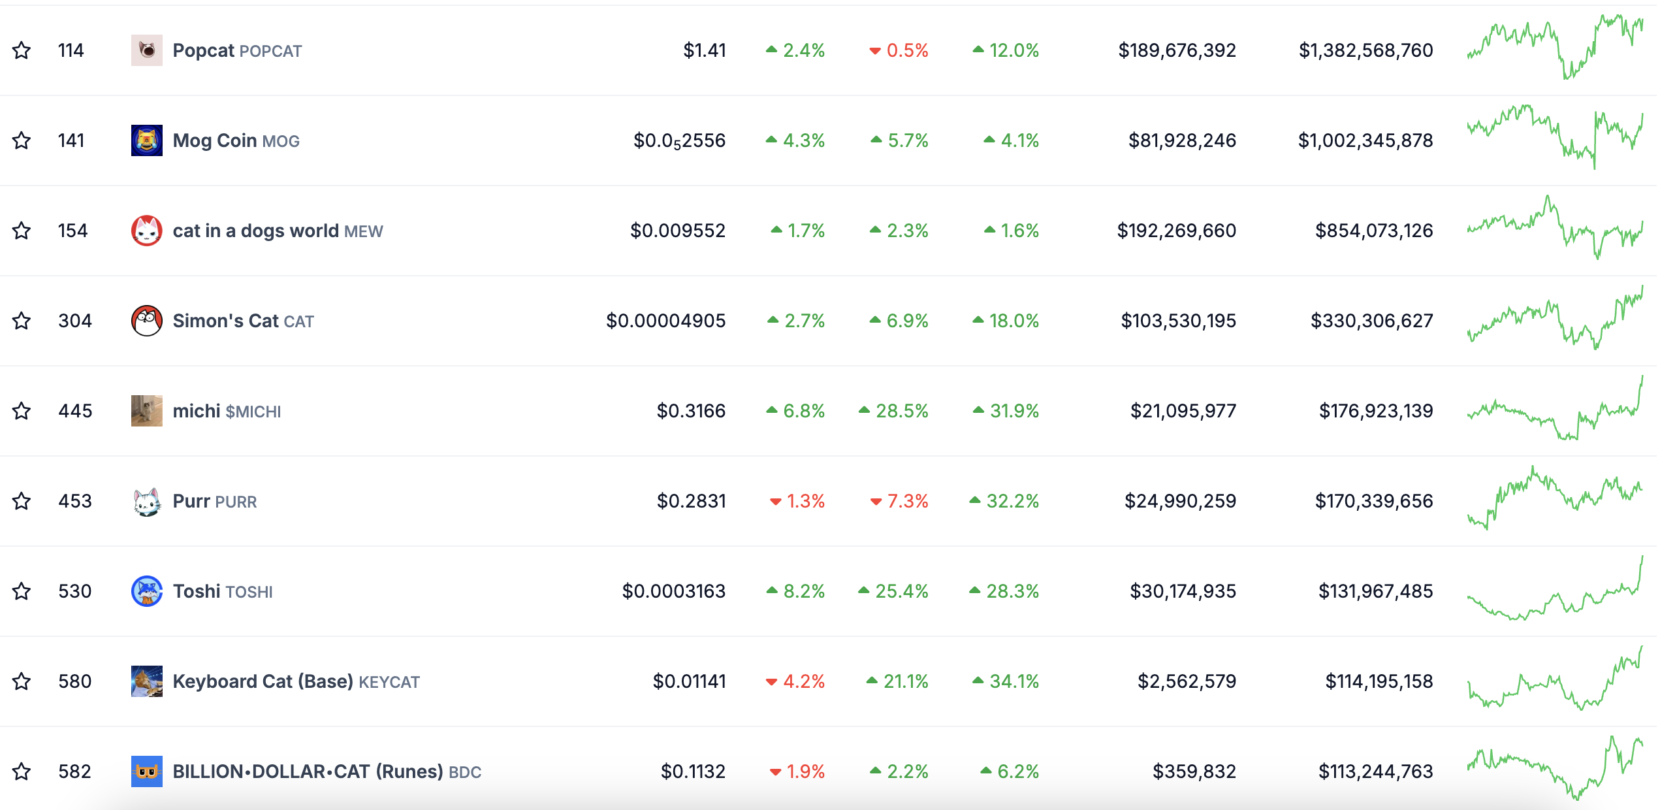Viewport: 1660px width, 810px height.
Task: Click the Popcat 7-day sparkline chart
Action: [x=1554, y=47]
